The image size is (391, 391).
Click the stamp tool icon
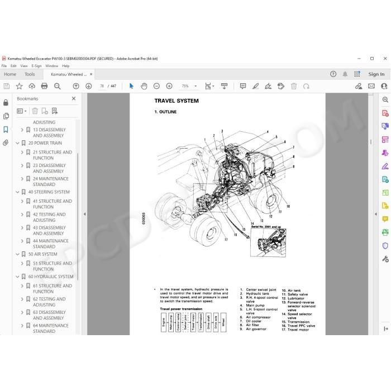pos(281,86)
